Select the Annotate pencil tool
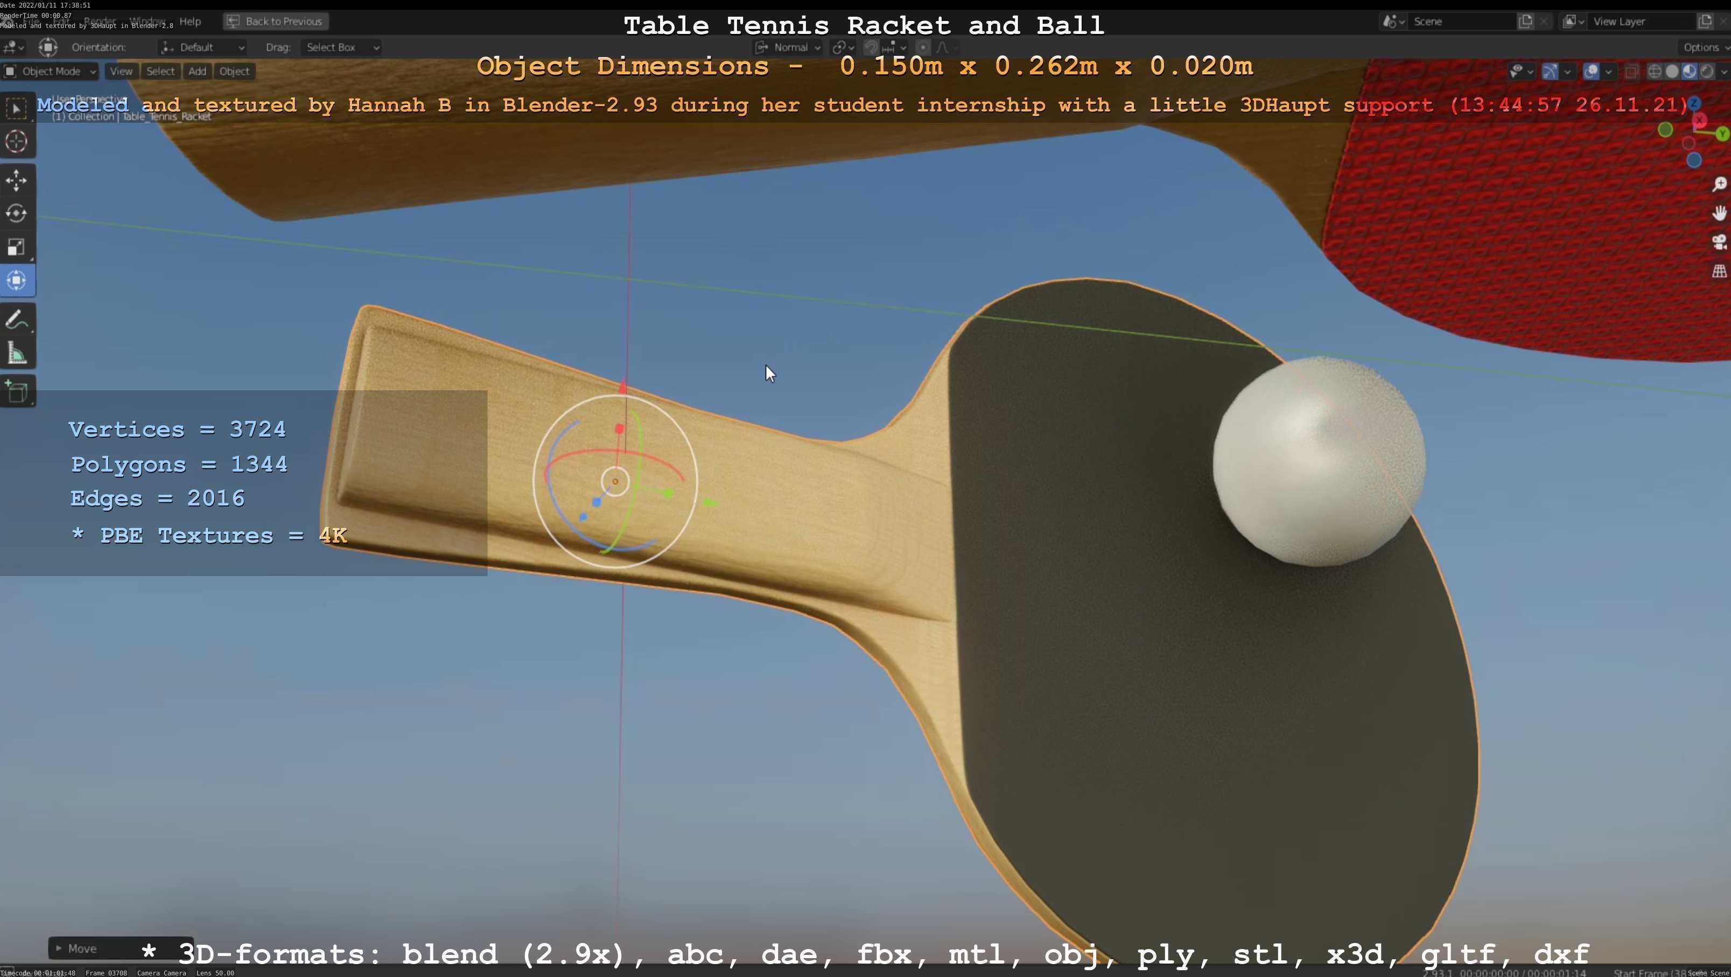Screen dimensions: 1731x977 [17, 320]
